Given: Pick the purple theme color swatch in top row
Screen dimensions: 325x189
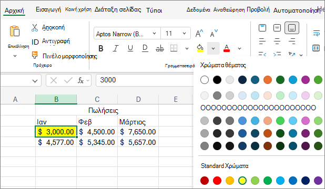Looking at the screenshot, I should pos(306,80).
